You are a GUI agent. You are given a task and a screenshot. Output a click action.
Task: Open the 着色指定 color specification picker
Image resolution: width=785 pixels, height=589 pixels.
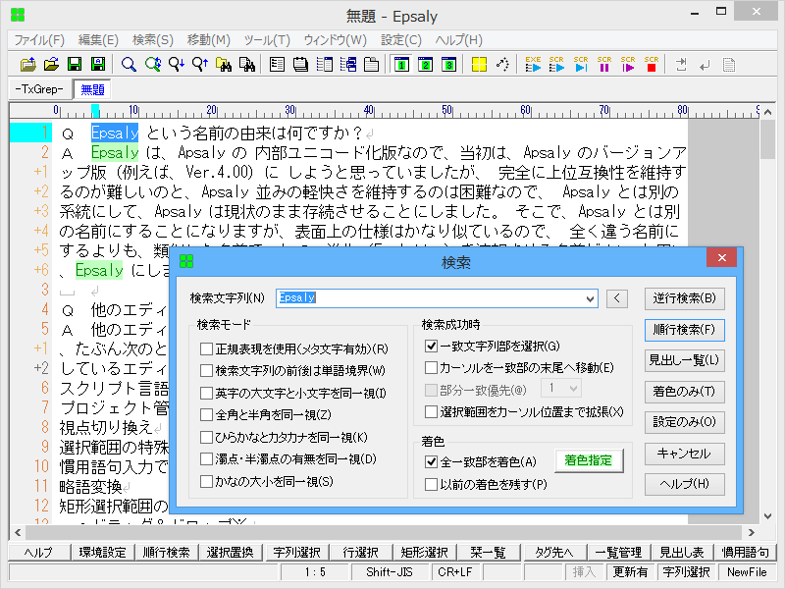click(588, 460)
